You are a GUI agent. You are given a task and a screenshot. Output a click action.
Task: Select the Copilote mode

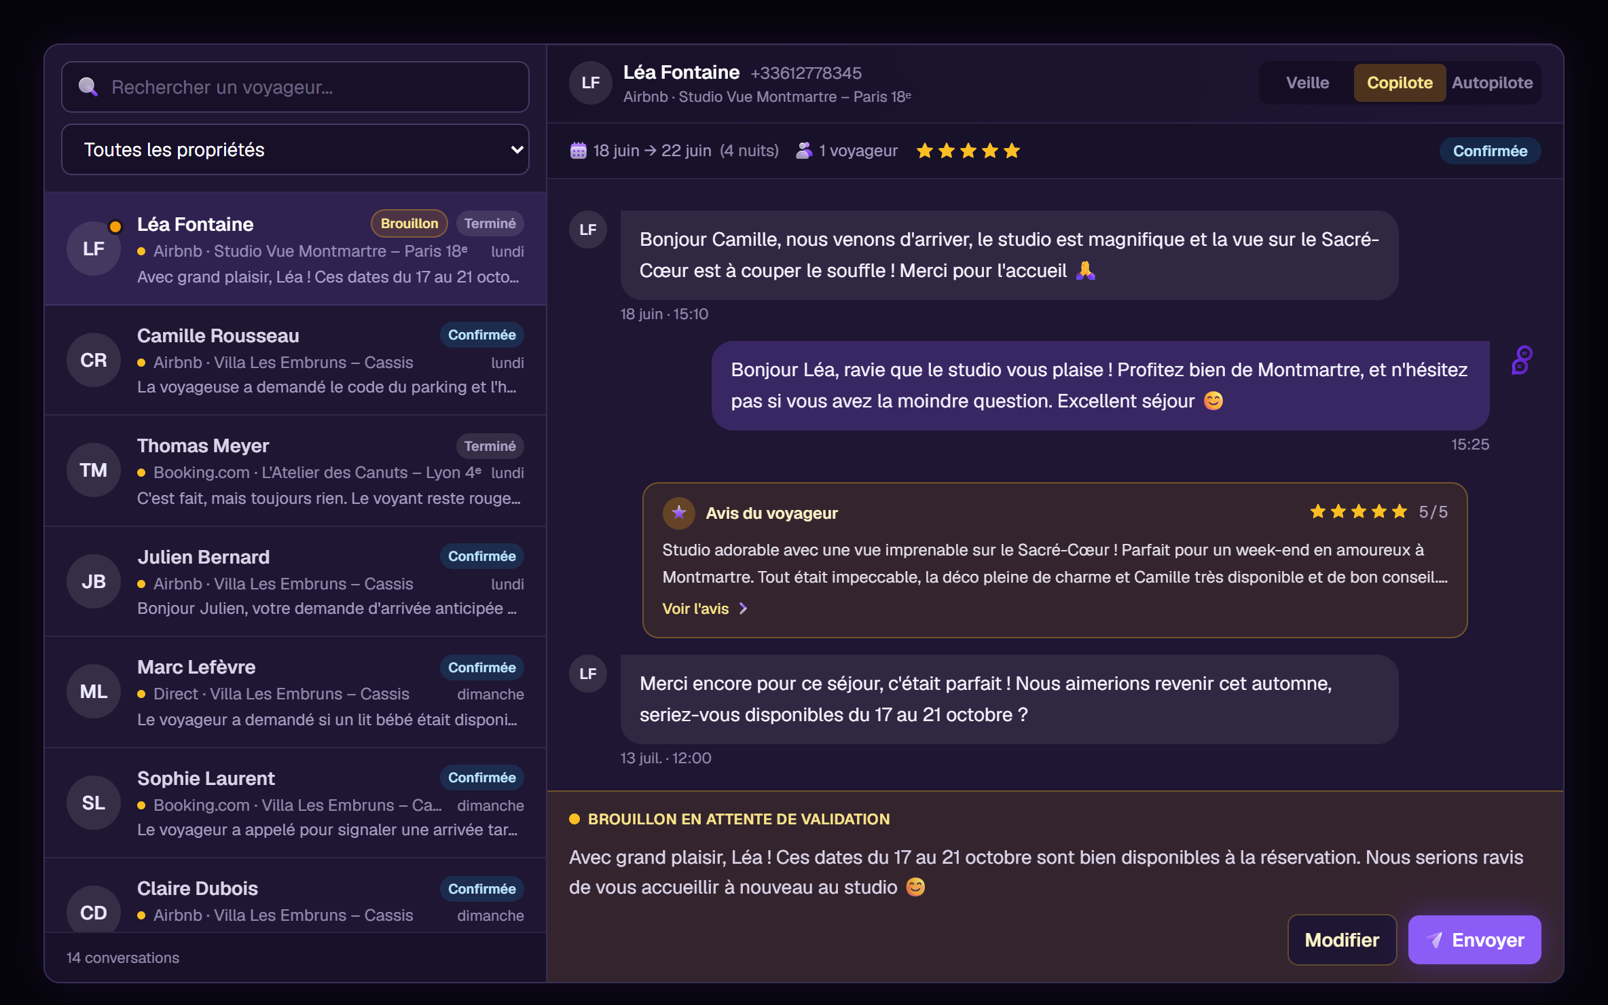pyautogui.click(x=1400, y=83)
